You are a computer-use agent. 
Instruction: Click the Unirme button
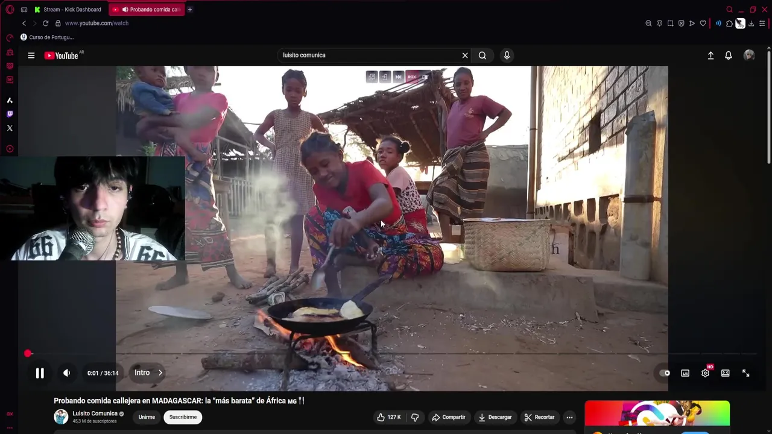click(147, 417)
